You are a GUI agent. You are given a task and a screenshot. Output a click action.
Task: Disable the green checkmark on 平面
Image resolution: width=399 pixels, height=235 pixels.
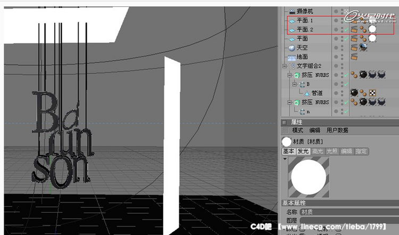(346, 39)
